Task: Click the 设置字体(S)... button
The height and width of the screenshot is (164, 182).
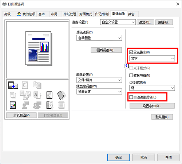Action: point(152,106)
